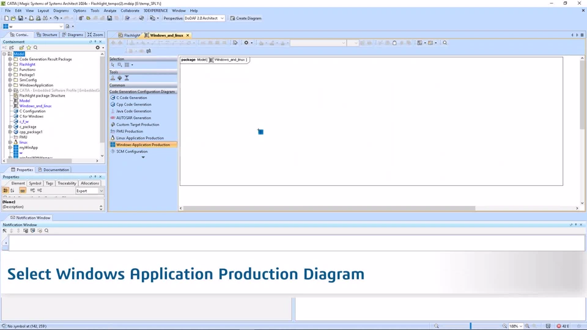This screenshot has width=587, height=330.
Task: Select AUTOSAR Generation palette item
Action: pyautogui.click(x=134, y=118)
